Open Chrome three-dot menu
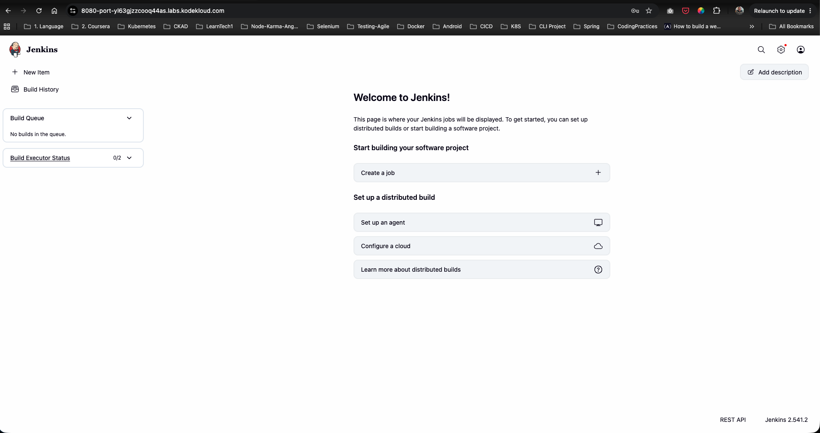 click(x=810, y=11)
